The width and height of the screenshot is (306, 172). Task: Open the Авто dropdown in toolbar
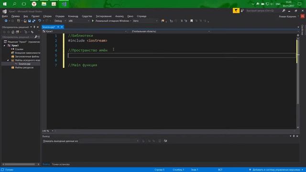point(145,21)
